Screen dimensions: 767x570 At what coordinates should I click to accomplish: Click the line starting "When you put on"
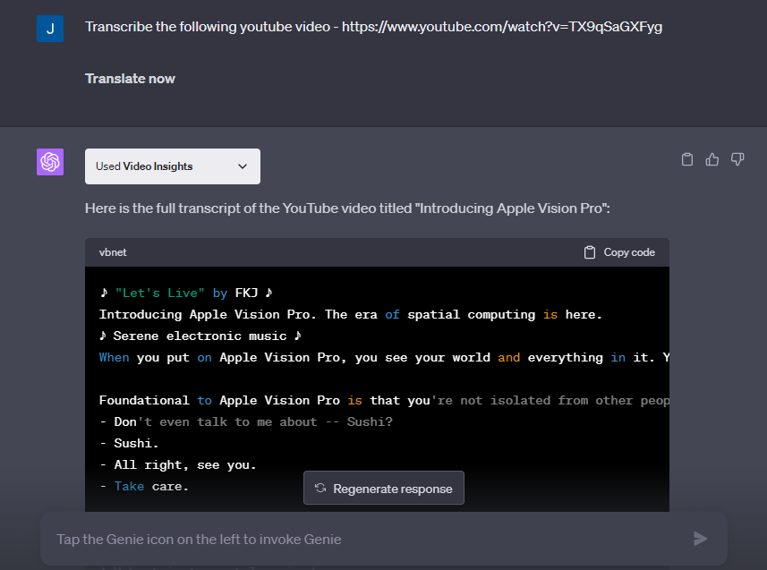click(x=384, y=357)
